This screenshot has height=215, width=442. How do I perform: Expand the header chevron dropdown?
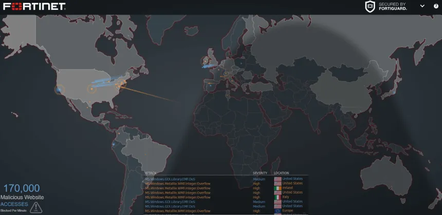pos(422,6)
